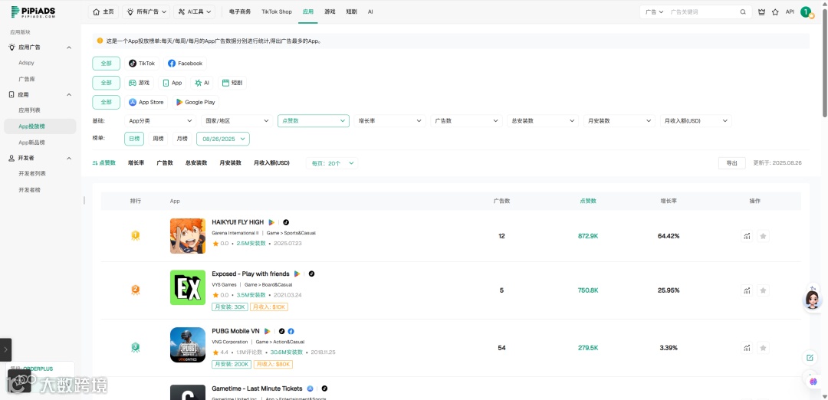This screenshot has width=828, height=400.
Task: Open the 月安装数 filter dropdown
Action: coord(619,121)
